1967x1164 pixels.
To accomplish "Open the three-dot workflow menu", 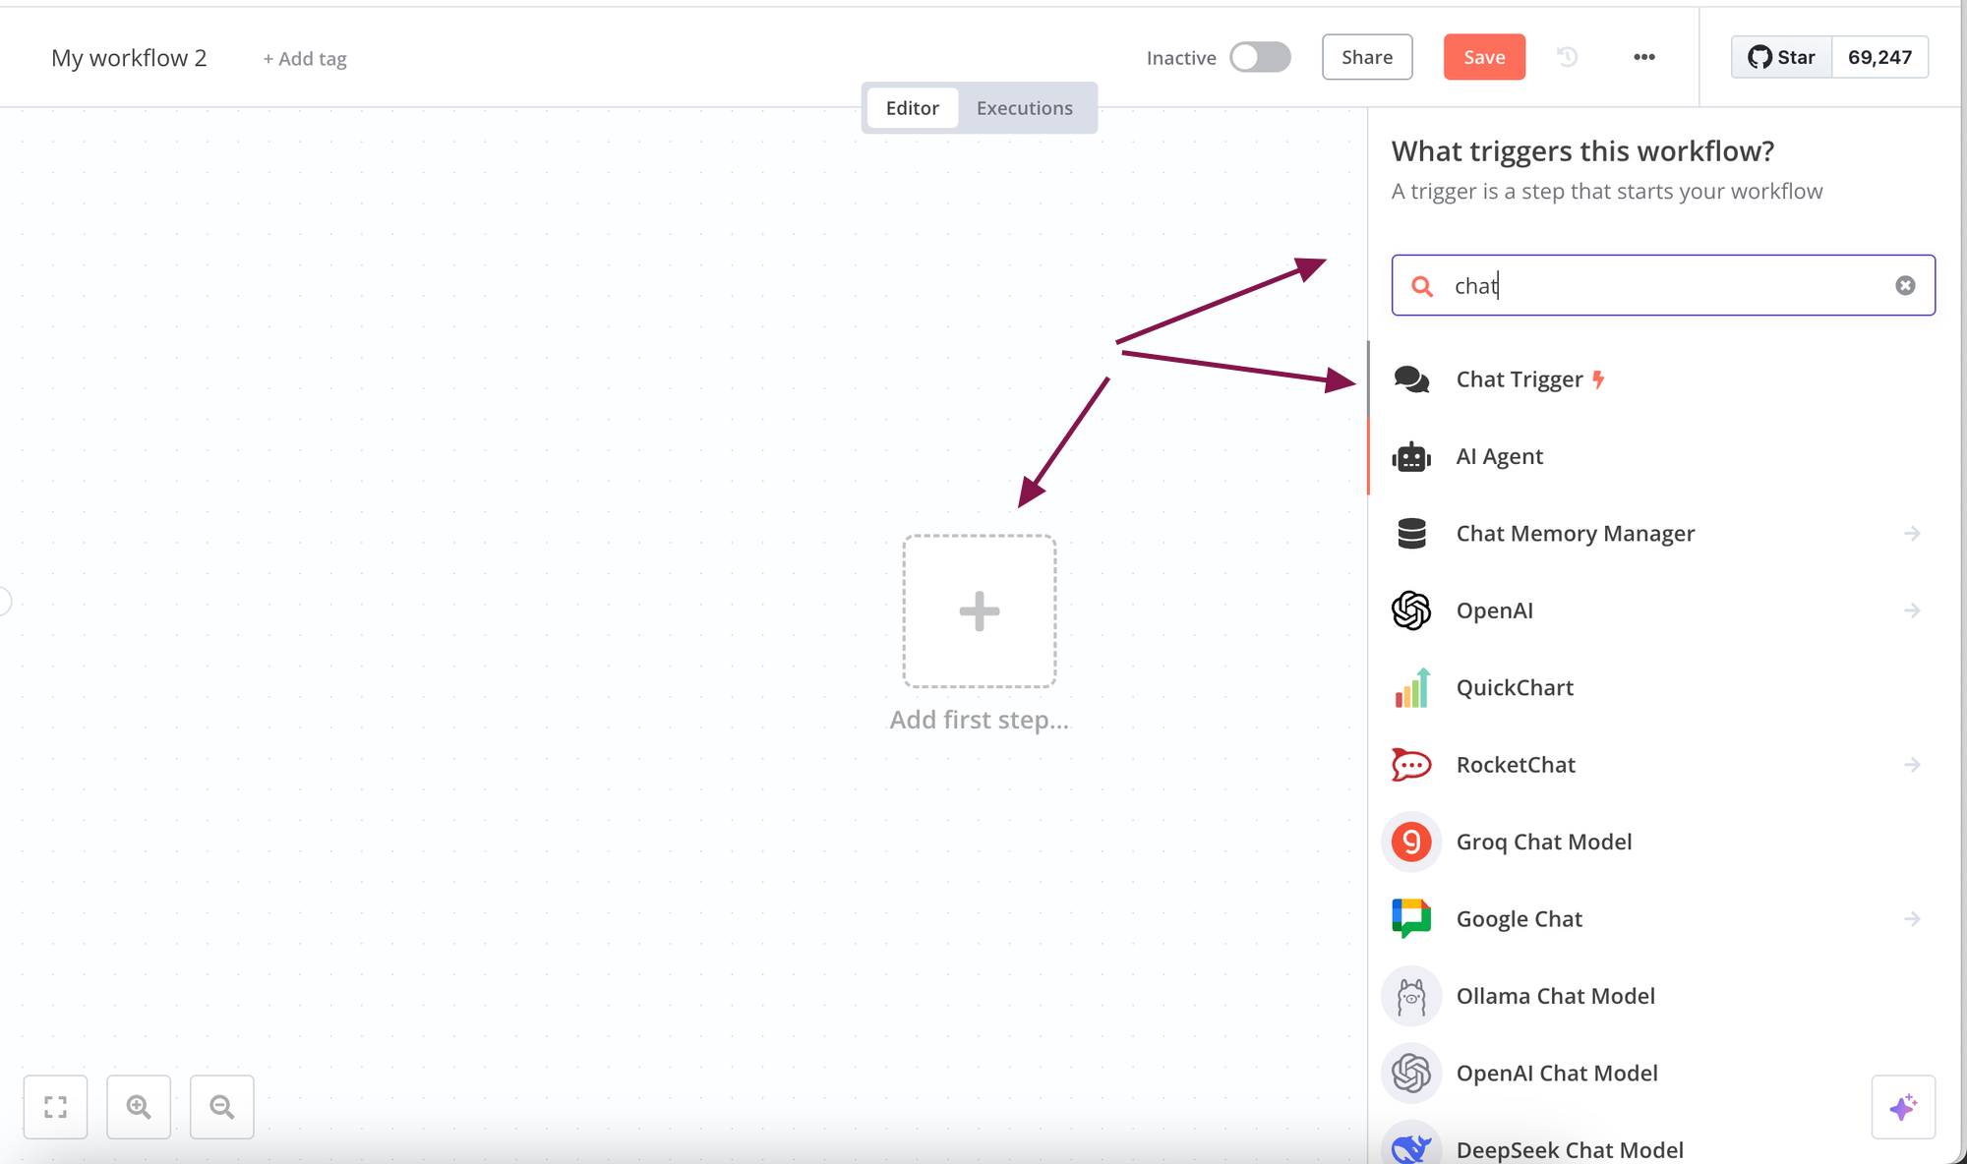I will pos(1644,57).
